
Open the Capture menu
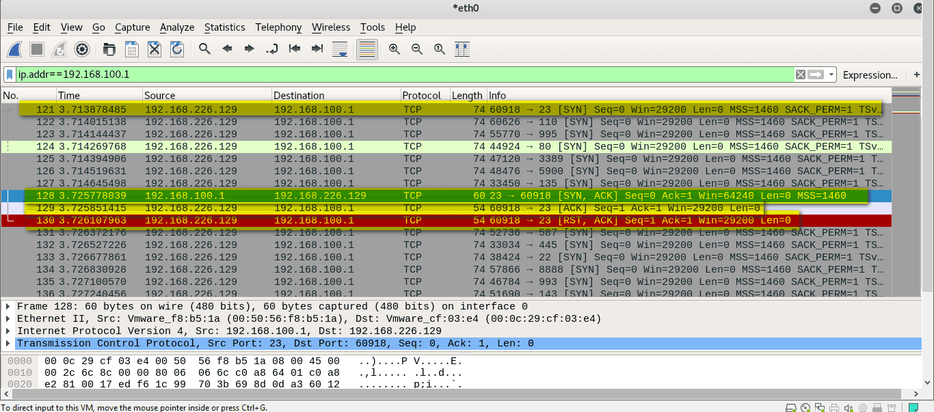pyautogui.click(x=132, y=27)
